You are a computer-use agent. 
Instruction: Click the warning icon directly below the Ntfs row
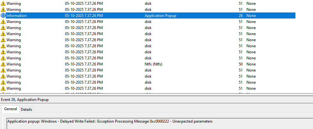pos(3,70)
